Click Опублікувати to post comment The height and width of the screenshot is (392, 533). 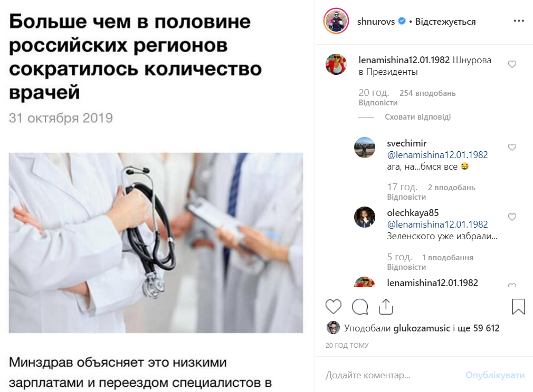pyautogui.click(x=495, y=375)
